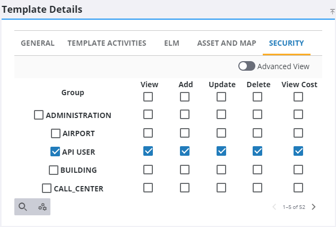The image size is (336, 227).
Task: Enable Add permission for BUILDING
Action: click(184, 170)
